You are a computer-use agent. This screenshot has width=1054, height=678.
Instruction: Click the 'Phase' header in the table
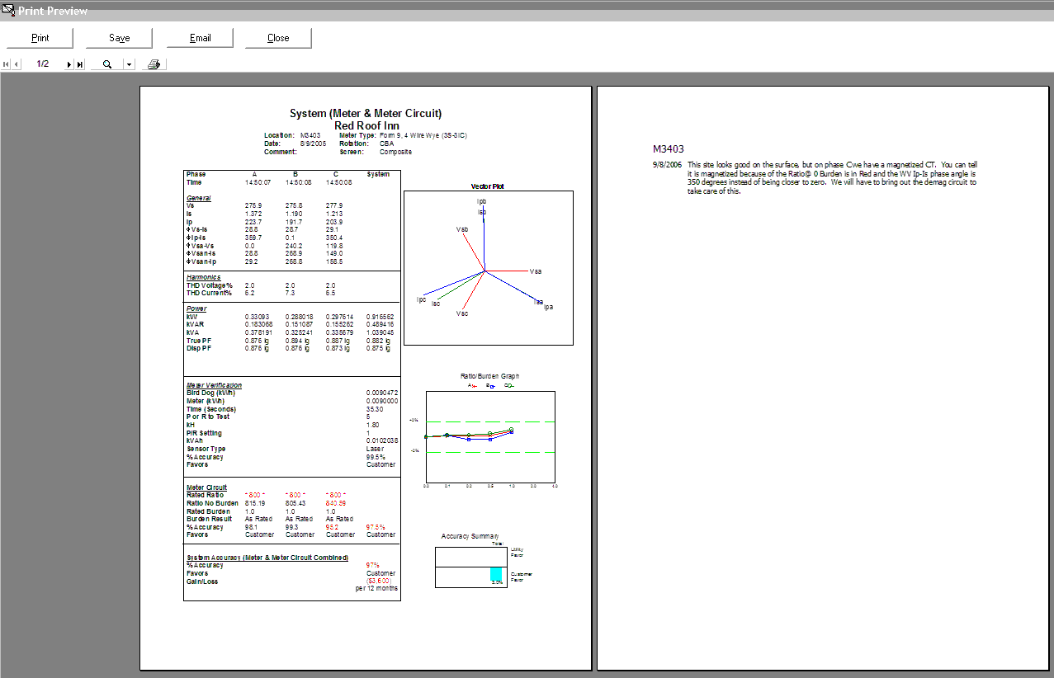(196, 174)
